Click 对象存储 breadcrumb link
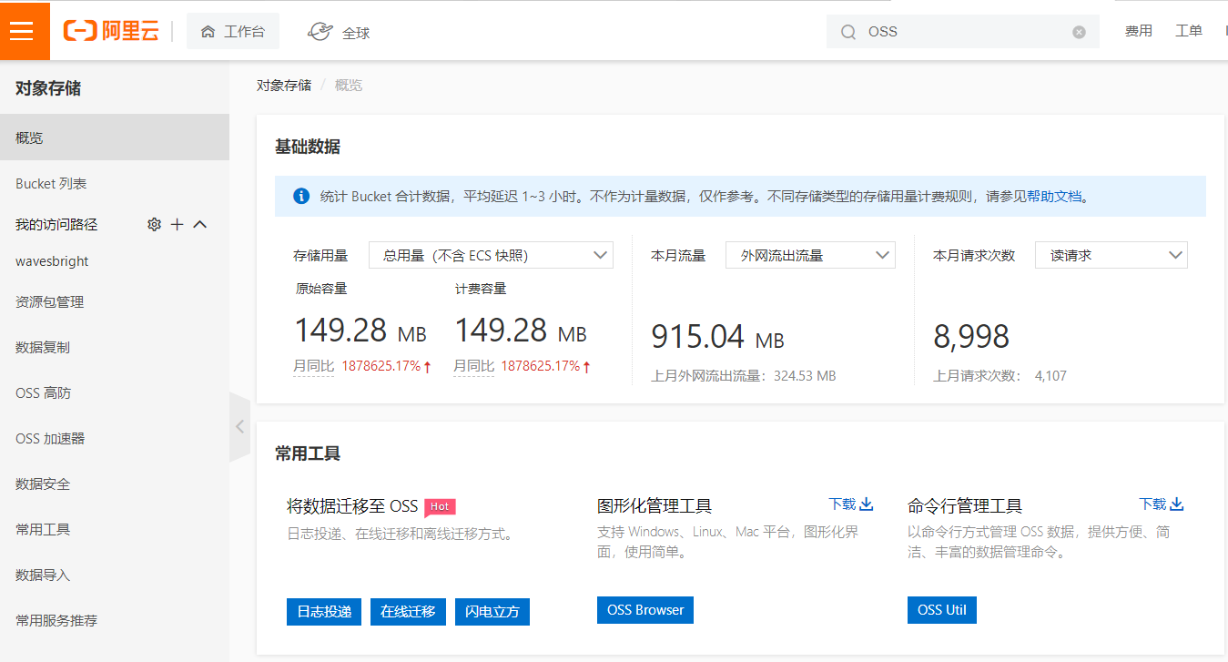The image size is (1228, 662). click(x=284, y=85)
